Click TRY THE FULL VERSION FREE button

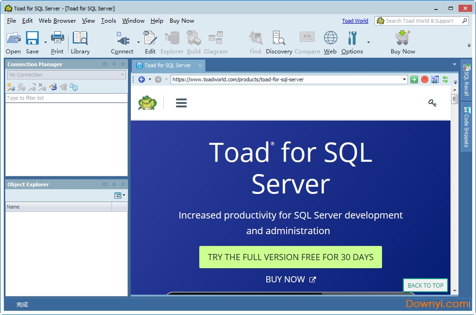[290, 257]
